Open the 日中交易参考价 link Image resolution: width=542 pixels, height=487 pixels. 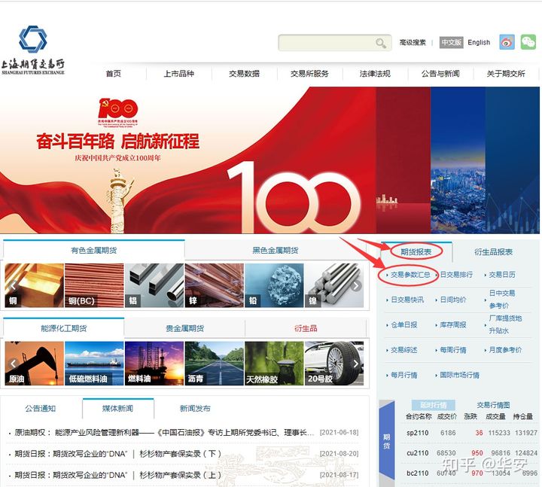pos(502,300)
